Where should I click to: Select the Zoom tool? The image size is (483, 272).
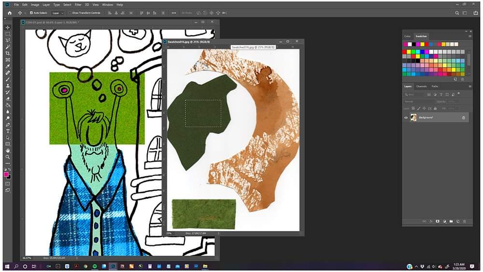(x=8, y=157)
